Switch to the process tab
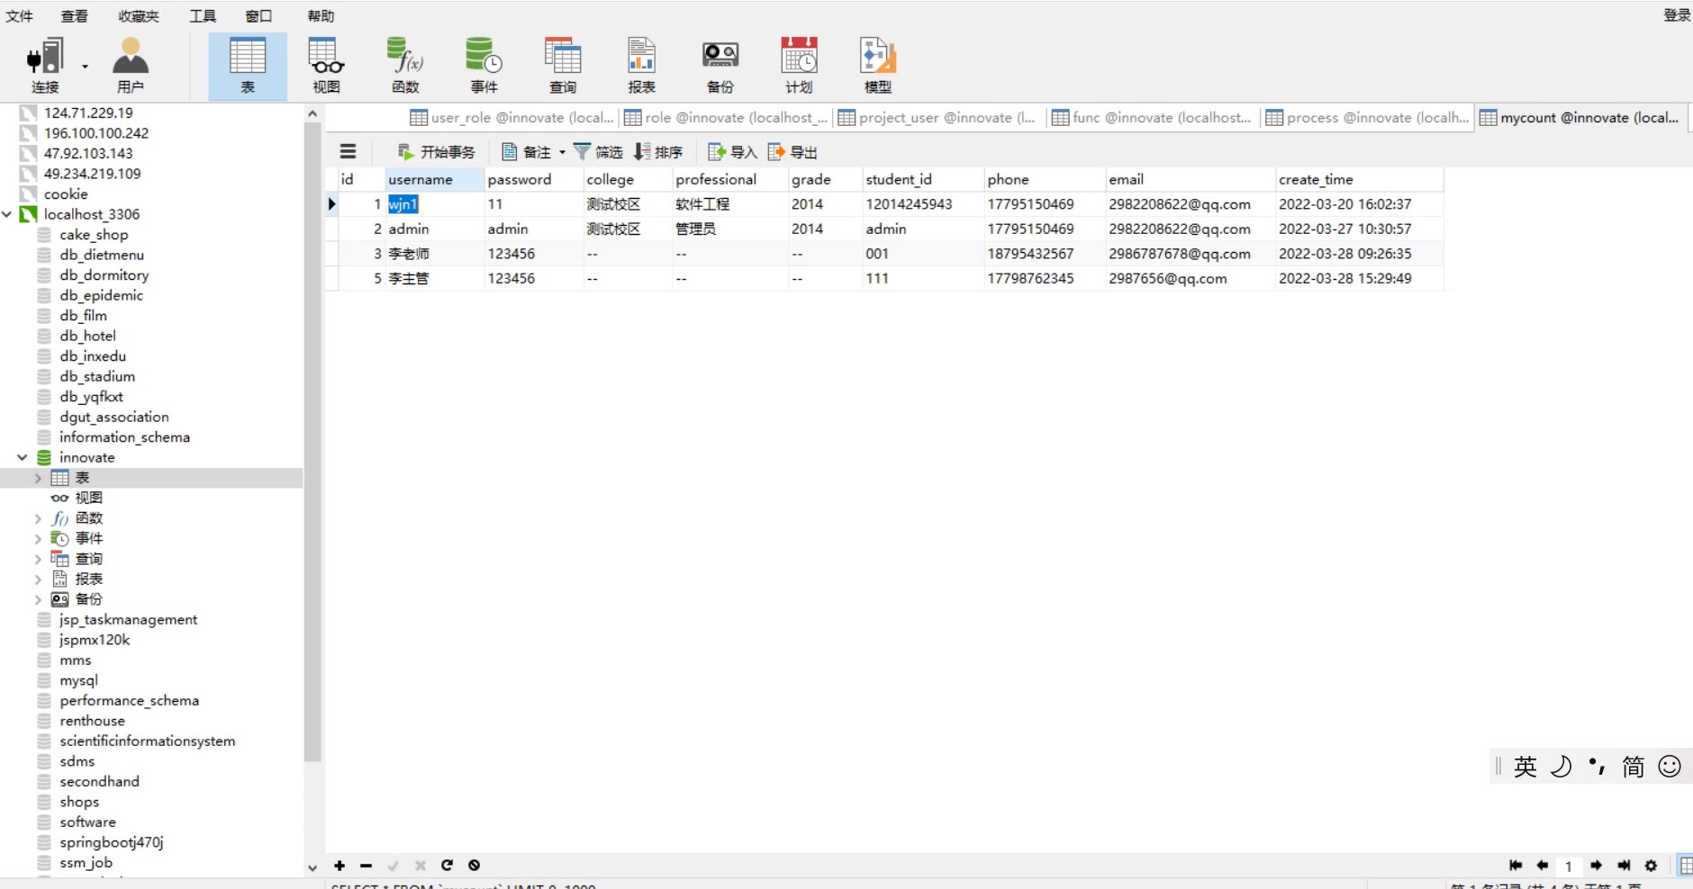Image resolution: width=1693 pixels, height=889 pixels. click(x=1367, y=118)
